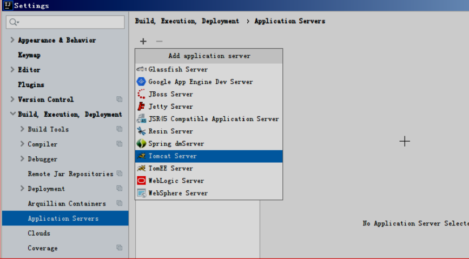Choose TomEE Server option
Screen dimensions: 469x259
coord(209,168)
